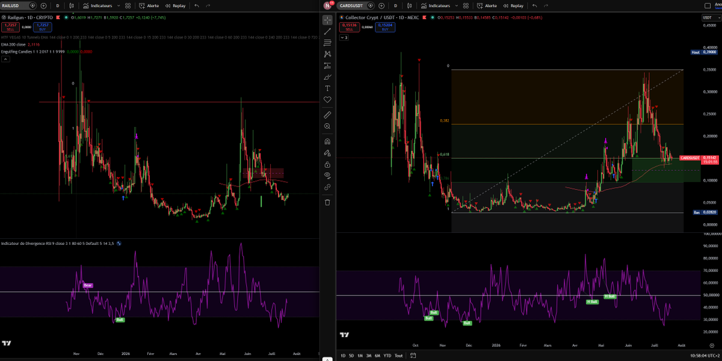The image size is (722, 361).
Task: Open candle chart style on CARDSUSDT chart
Action: click(x=410, y=5)
